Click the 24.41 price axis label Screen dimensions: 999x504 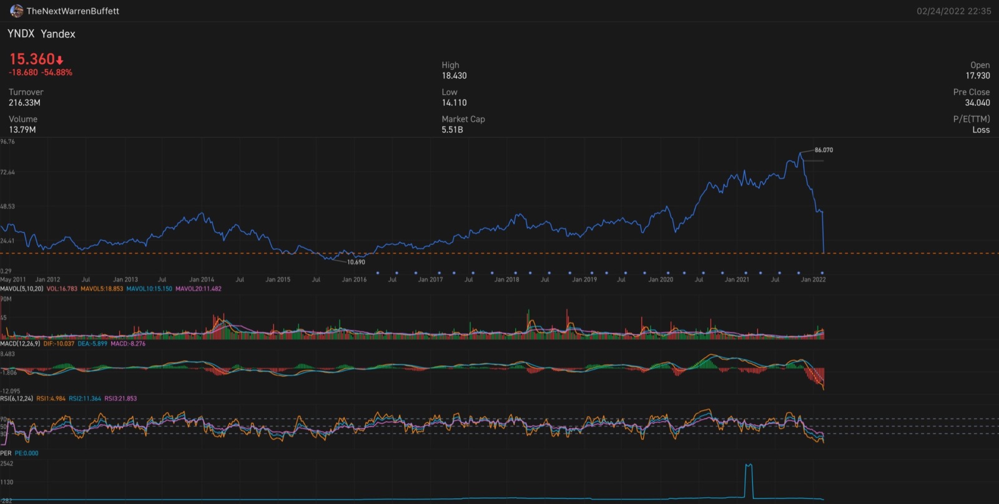7,241
